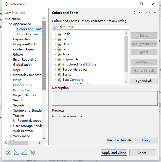Expand the Network Connections node
Screen dimensions: 161x162
click(x=10, y=75)
